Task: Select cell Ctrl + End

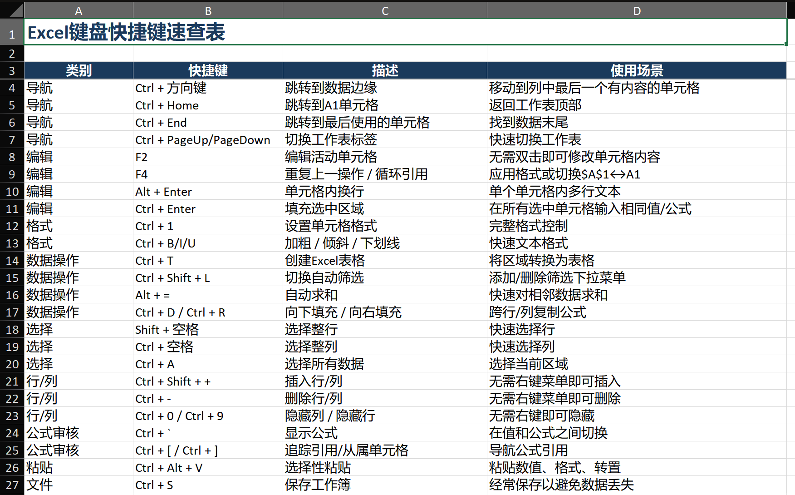Action: click(x=208, y=122)
